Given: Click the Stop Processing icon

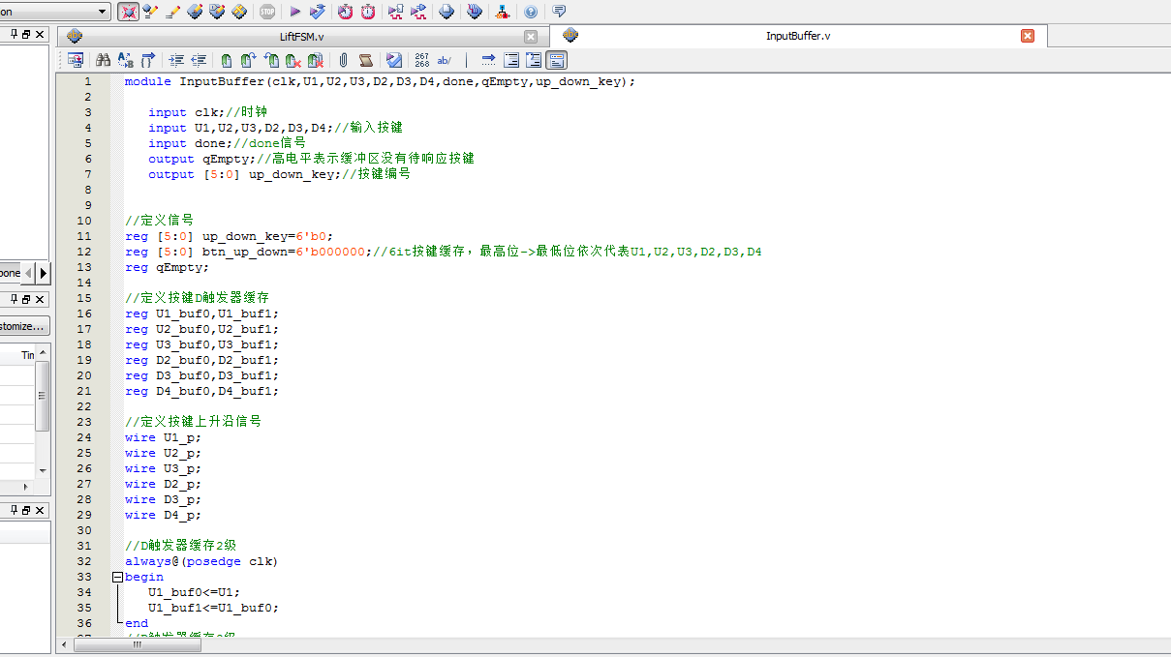Looking at the screenshot, I should pos(267,12).
